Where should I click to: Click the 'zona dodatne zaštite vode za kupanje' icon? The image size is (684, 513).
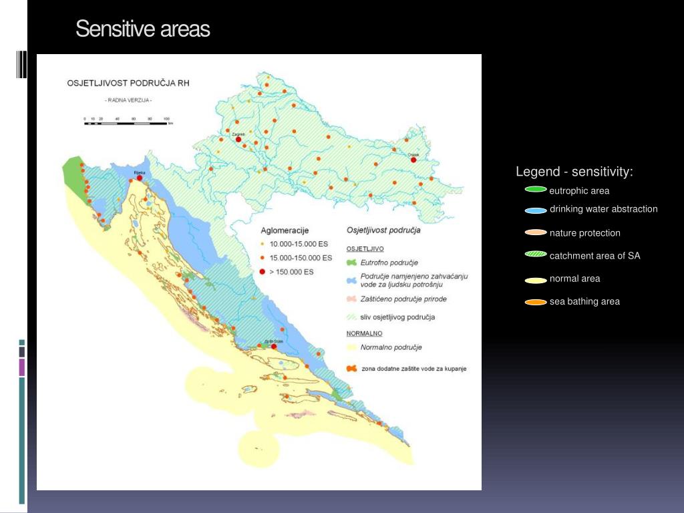tap(351, 369)
